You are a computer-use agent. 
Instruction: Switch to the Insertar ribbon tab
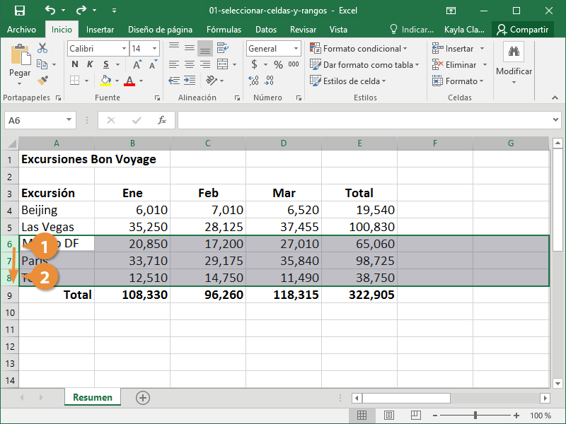[100, 30]
